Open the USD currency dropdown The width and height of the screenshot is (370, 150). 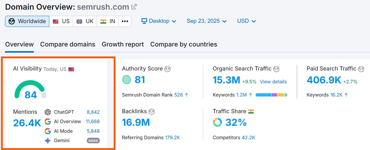(x=246, y=21)
